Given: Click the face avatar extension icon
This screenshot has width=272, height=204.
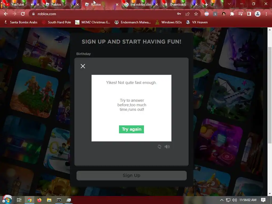Looking at the screenshot, I should 224,14.
